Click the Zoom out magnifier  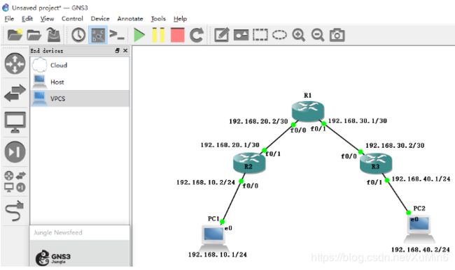pos(318,35)
